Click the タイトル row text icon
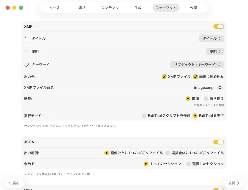The image size is (248, 190). click(x=26, y=38)
